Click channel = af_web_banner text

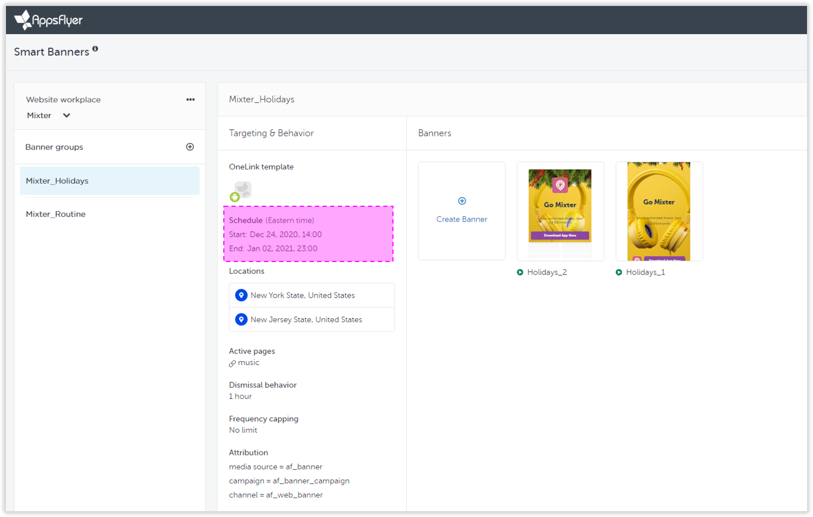pos(276,495)
